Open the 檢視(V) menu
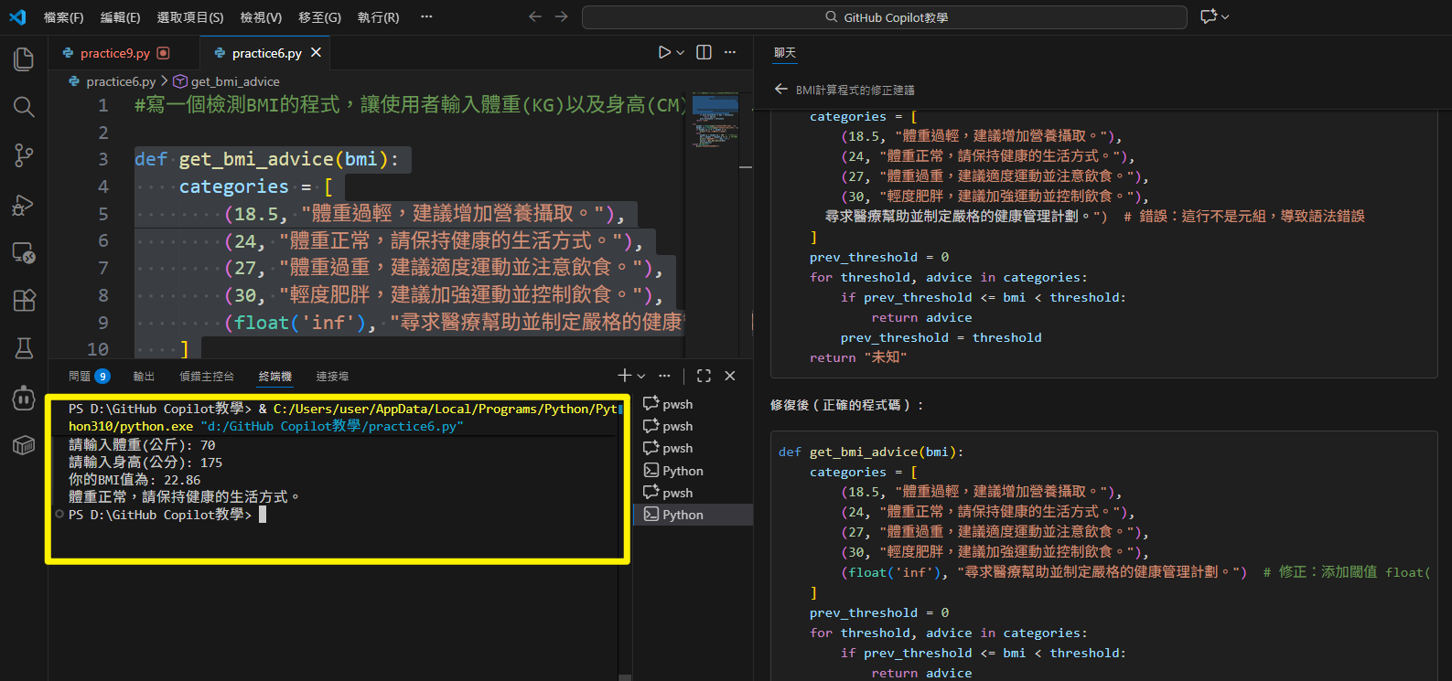 click(x=261, y=17)
